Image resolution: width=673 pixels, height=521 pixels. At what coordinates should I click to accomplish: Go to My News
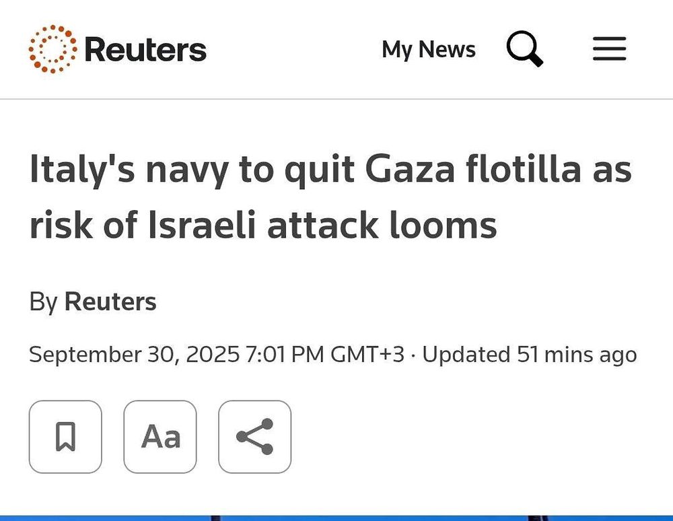pos(428,49)
